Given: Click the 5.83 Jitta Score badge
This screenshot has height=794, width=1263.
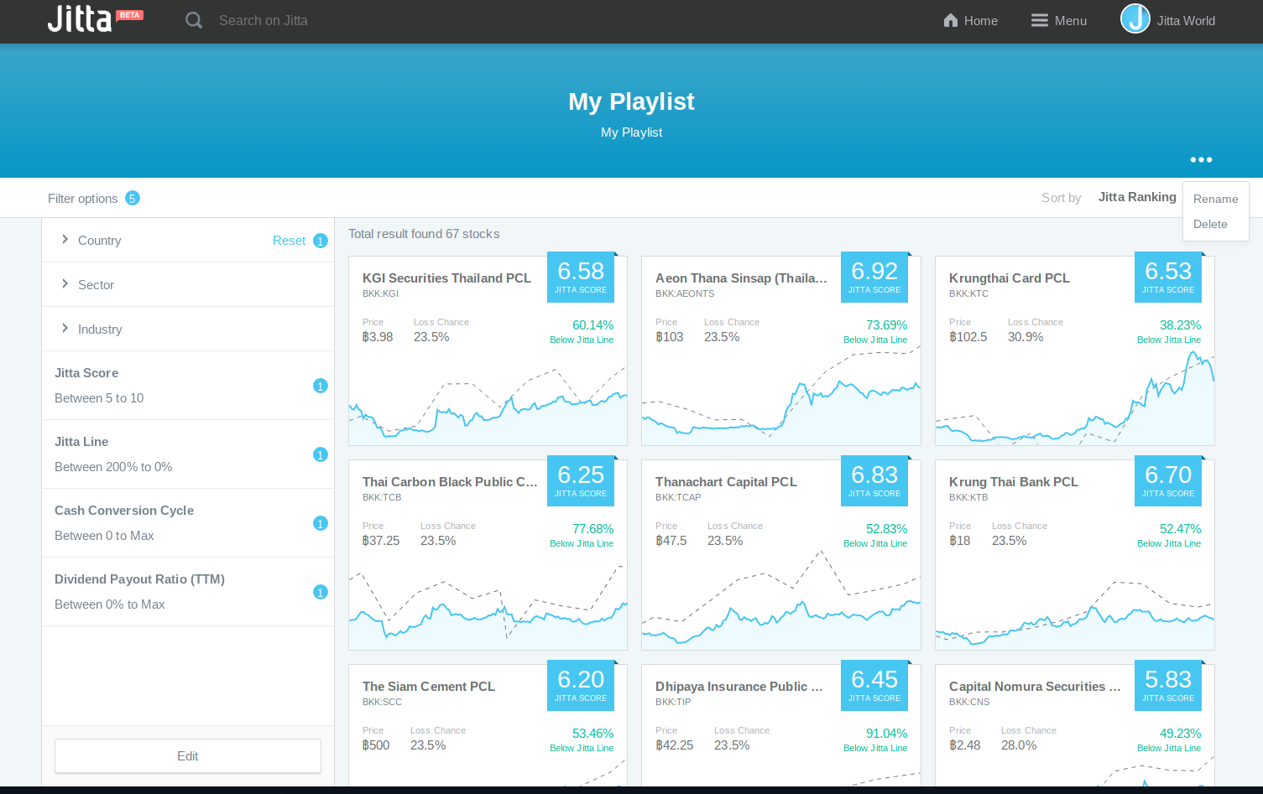Looking at the screenshot, I should coord(1168,686).
